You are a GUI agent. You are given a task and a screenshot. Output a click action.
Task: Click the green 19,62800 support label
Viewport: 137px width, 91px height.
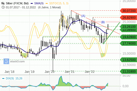click(x=128, y=37)
